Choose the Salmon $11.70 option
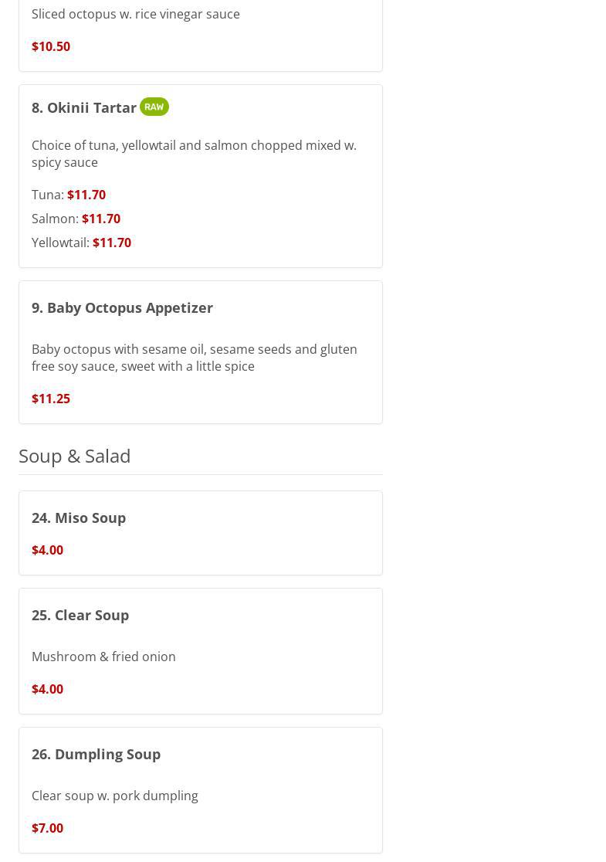 pyautogui.click(x=76, y=219)
